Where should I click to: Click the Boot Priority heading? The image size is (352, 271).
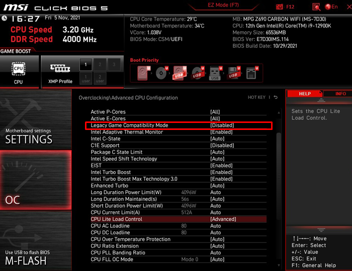tap(144, 60)
